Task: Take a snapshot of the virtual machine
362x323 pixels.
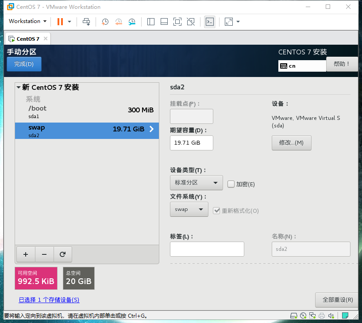Action: click(x=105, y=22)
